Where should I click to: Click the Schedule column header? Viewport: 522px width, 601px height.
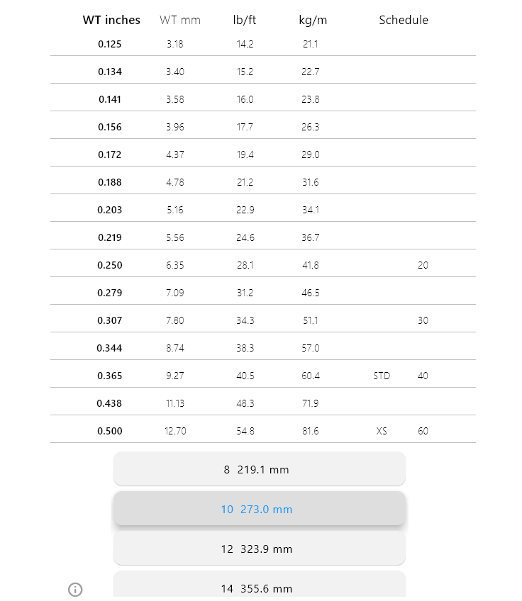404,20
